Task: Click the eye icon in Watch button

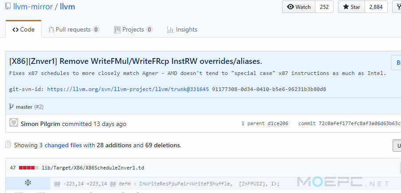Action: pyautogui.click(x=291, y=7)
